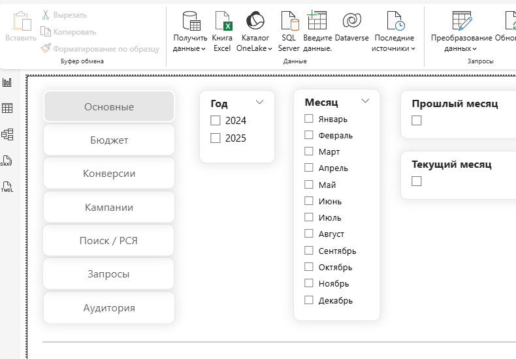The image size is (516, 359).
Task: Click the Copy (Копировать) icon
Action: (46, 31)
